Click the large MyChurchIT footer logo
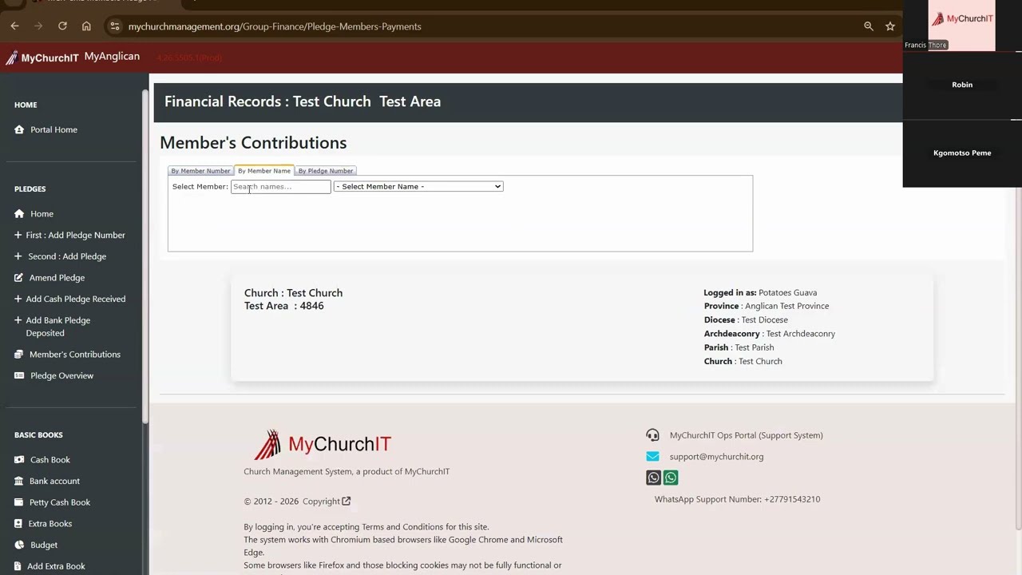This screenshot has width=1022, height=575. point(323,444)
